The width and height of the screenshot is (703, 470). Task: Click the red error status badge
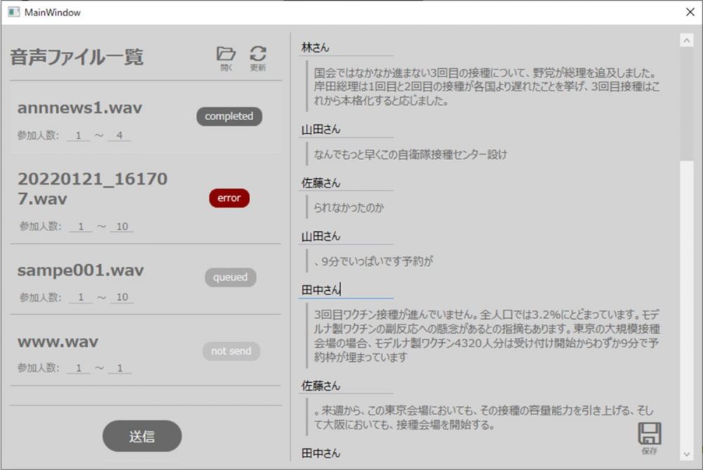[229, 198]
